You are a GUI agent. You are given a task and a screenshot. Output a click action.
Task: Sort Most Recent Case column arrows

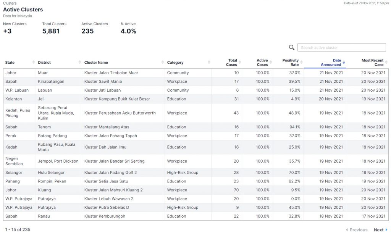click(x=386, y=62)
